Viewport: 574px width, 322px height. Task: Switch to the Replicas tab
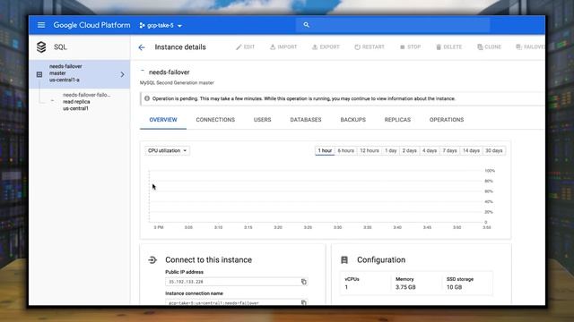point(397,120)
